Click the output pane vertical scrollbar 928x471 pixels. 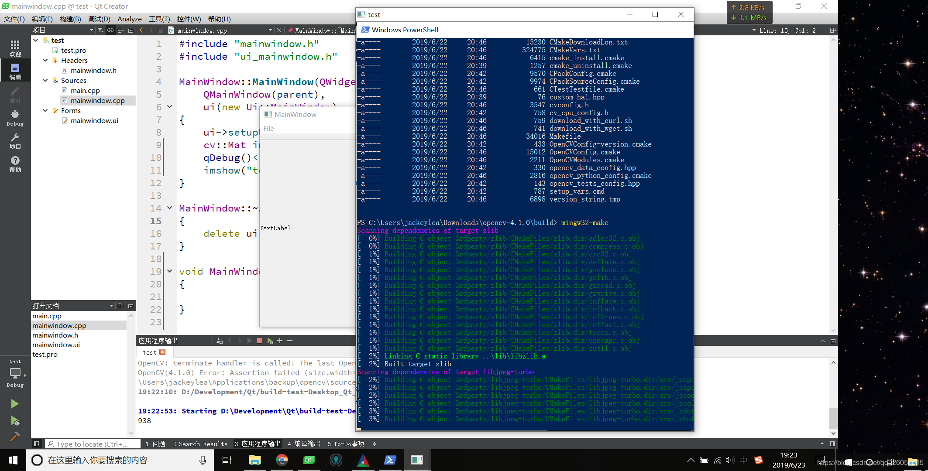point(833,419)
